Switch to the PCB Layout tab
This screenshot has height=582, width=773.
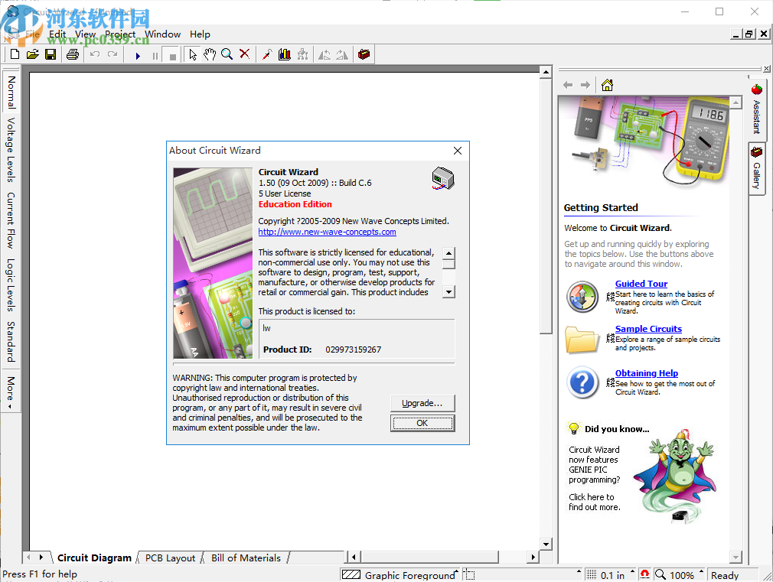click(170, 558)
